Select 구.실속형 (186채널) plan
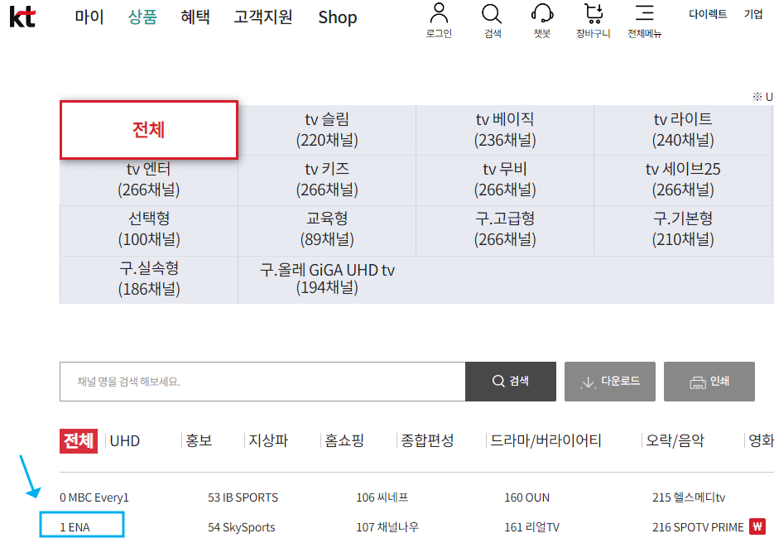The height and width of the screenshot is (543, 774). click(x=148, y=280)
